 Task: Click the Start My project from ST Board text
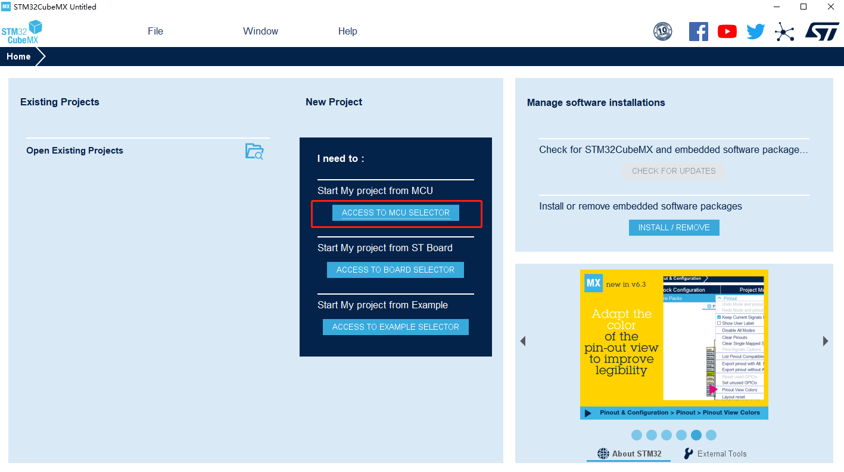pos(385,248)
